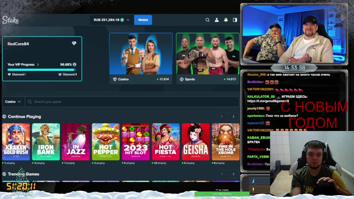The image size is (354, 199).
Task: Click the diamond icon on RedCore84 card
Action: (74, 43)
